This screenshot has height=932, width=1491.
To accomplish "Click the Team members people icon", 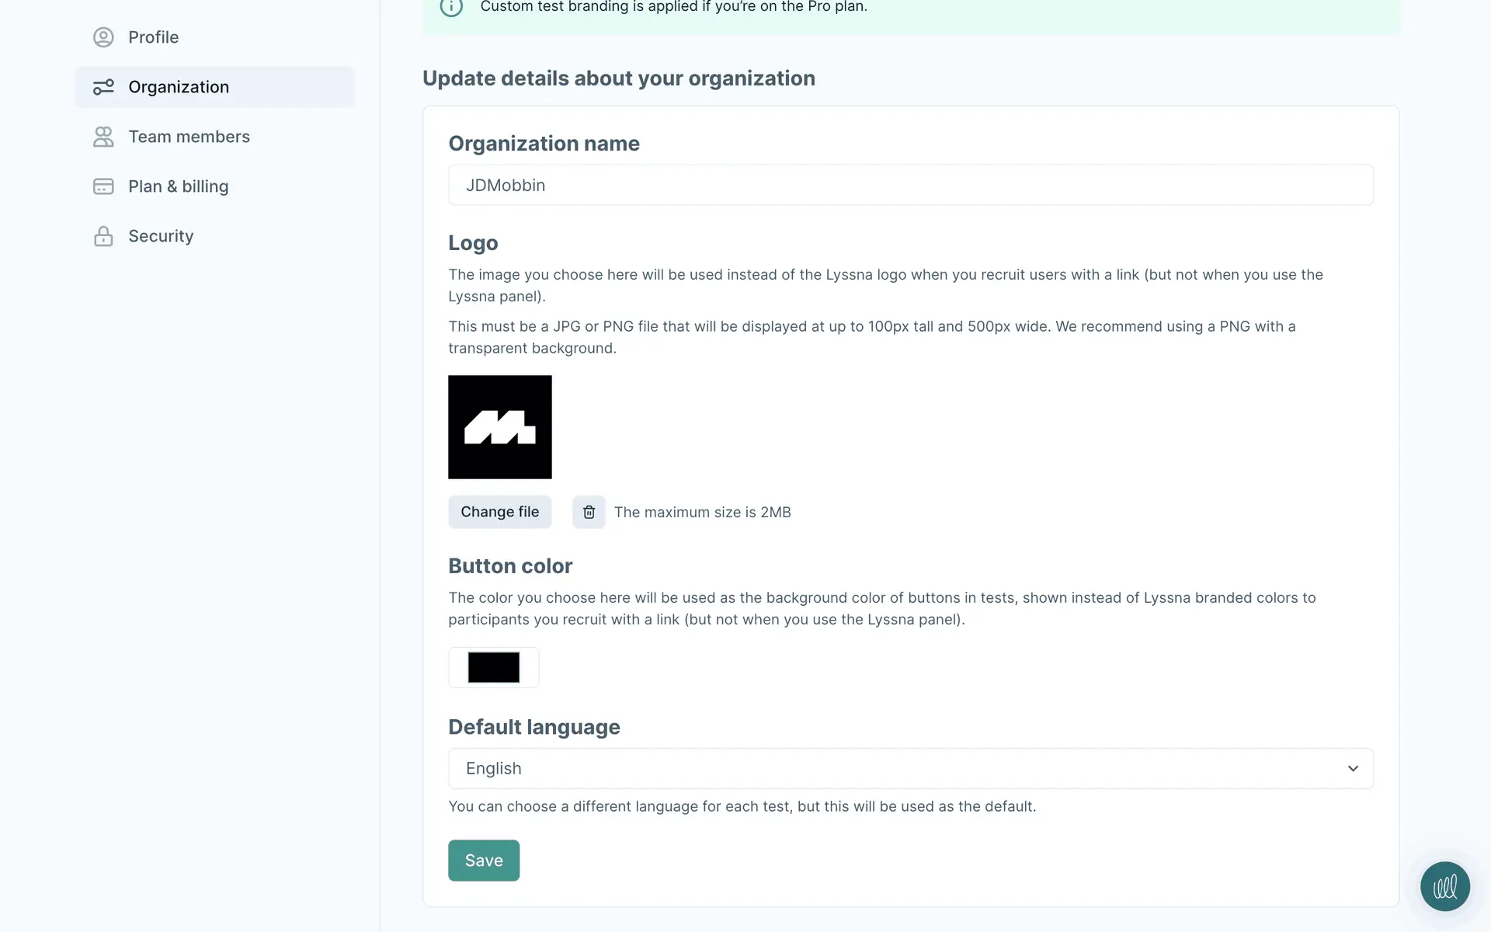I will click(103, 137).
